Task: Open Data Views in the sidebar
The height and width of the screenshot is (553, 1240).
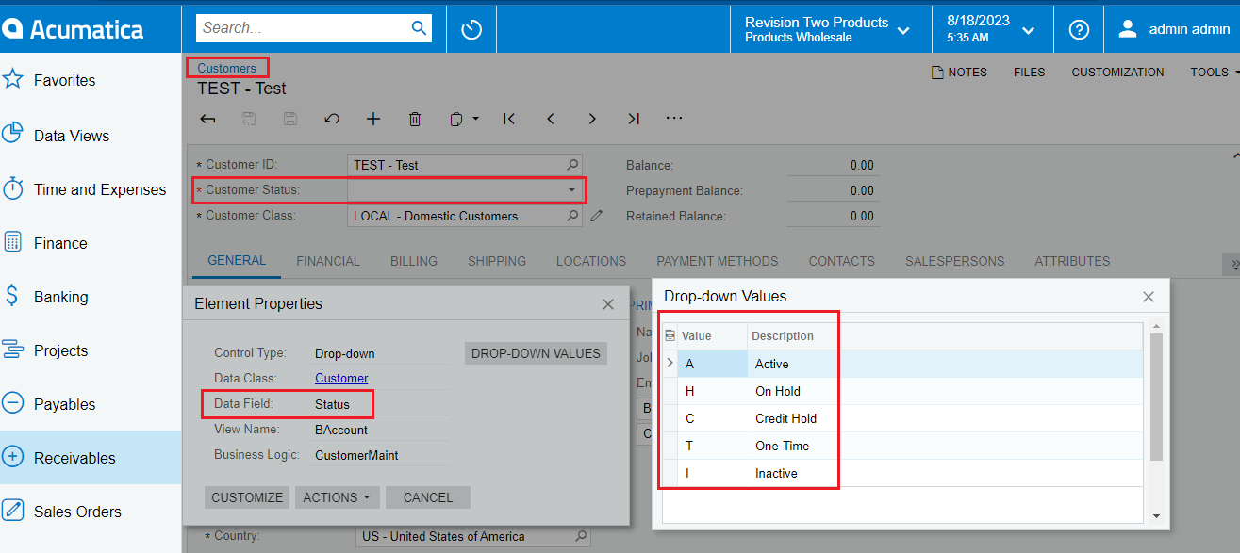Action: pyautogui.click(x=57, y=136)
